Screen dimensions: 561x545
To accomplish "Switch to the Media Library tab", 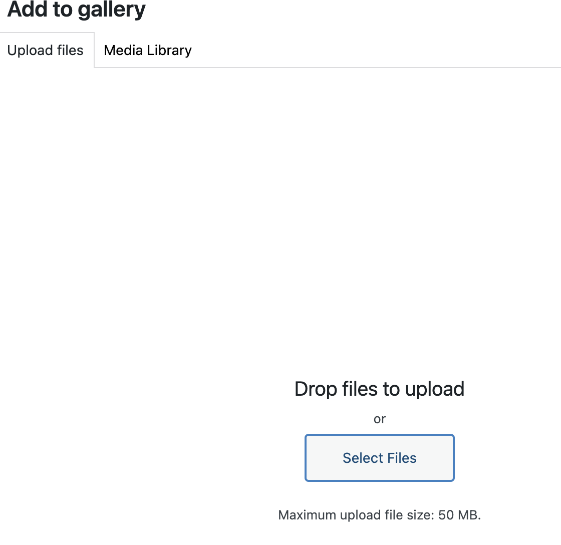I will point(148,51).
